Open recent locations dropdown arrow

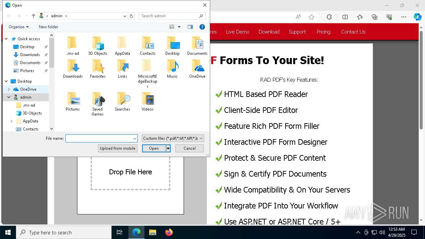pos(27,16)
